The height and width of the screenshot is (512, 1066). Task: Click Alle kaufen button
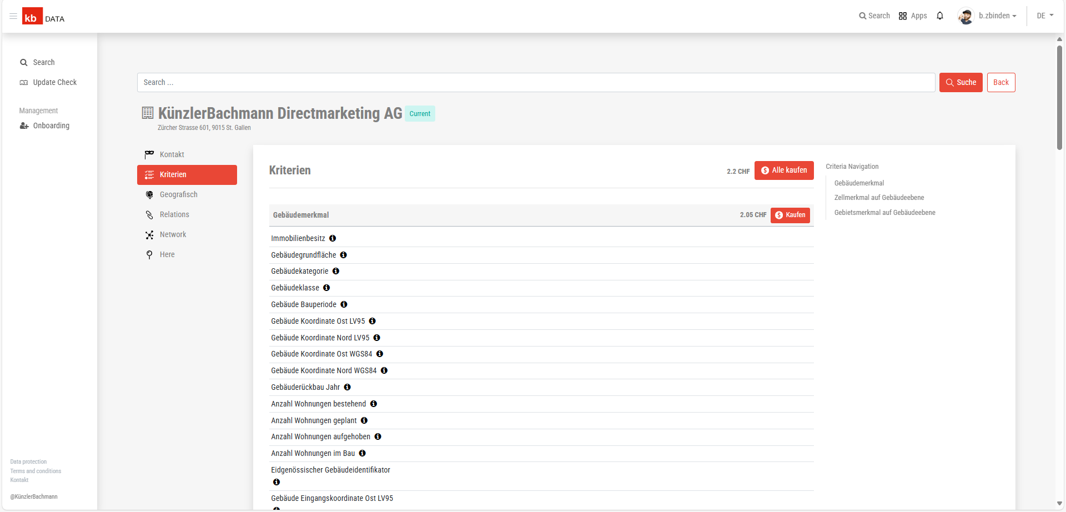[784, 170]
